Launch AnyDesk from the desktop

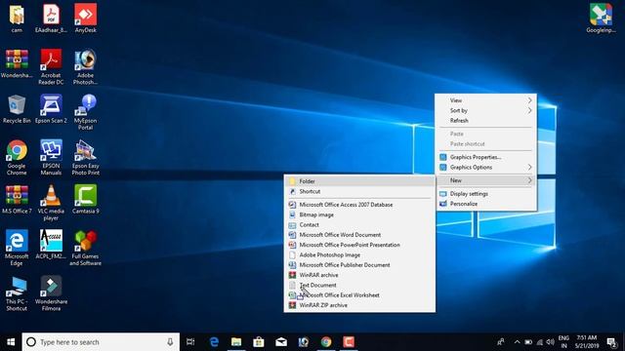pos(85,18)
